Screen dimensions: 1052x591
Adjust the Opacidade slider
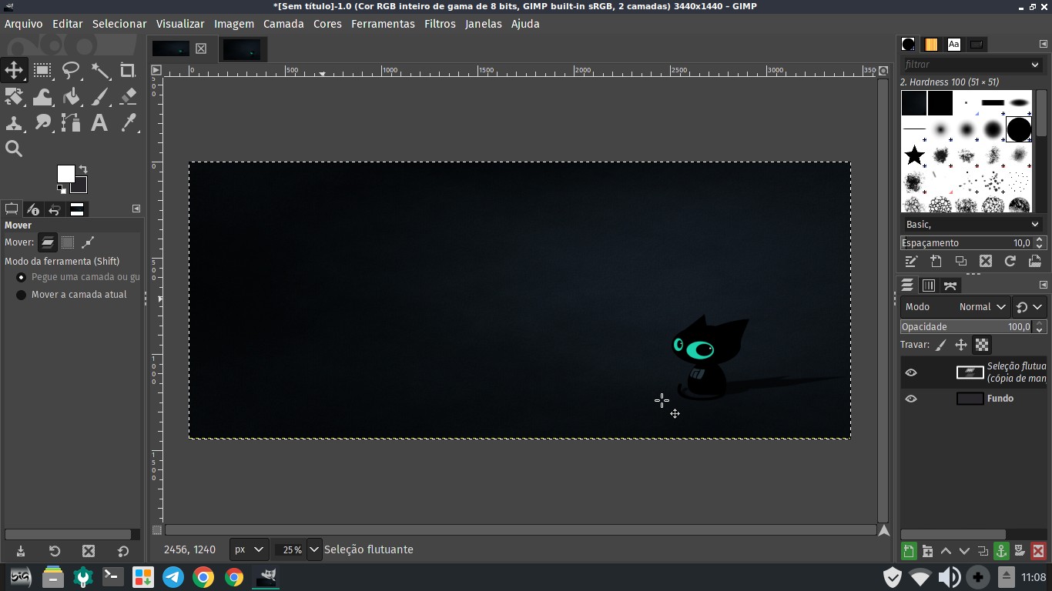(966, 327)
